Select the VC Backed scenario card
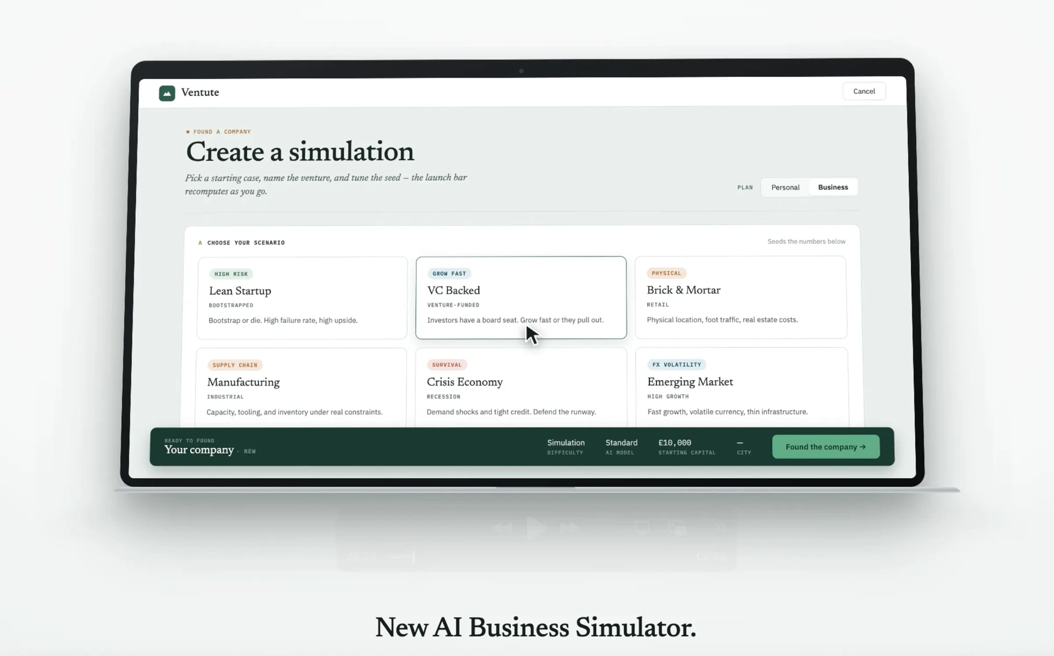The height and width of the screenshot is (656, 1054). click(x=521, y=298)
